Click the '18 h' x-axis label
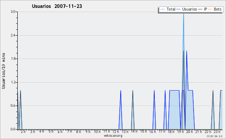Image resolution: width=226 pixels, height=139 pixels. pos(171,131)
